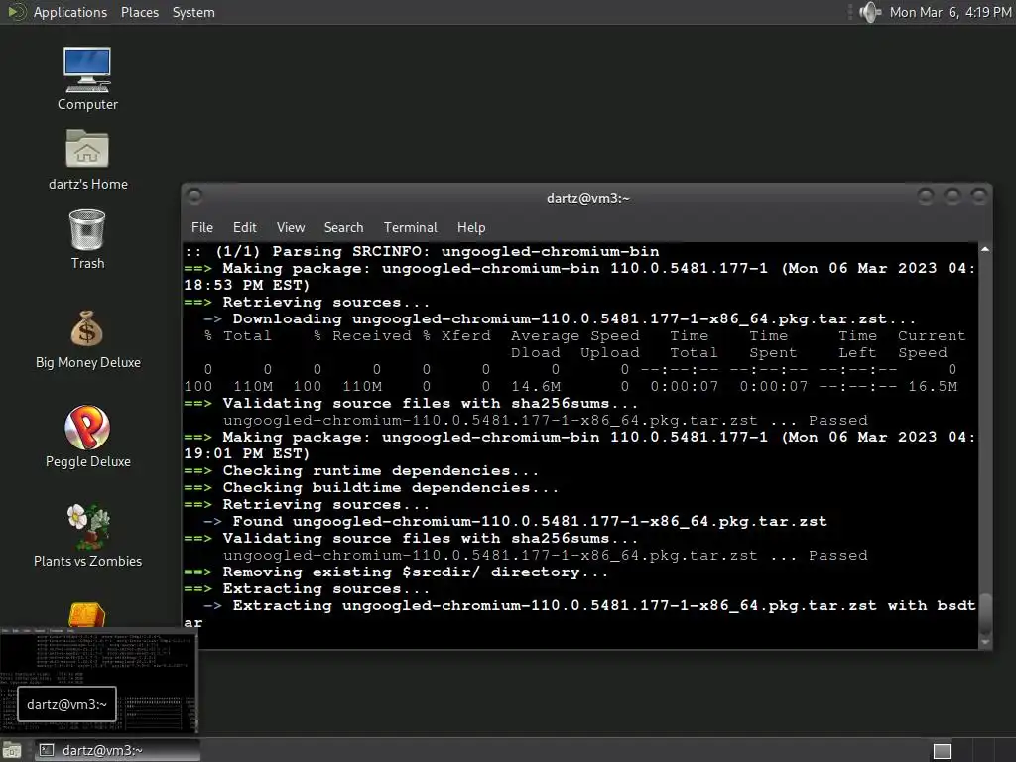
Task: Click "Checking runtime dependencies..." text
Action: pyautogui.click(x=380, y=470)
